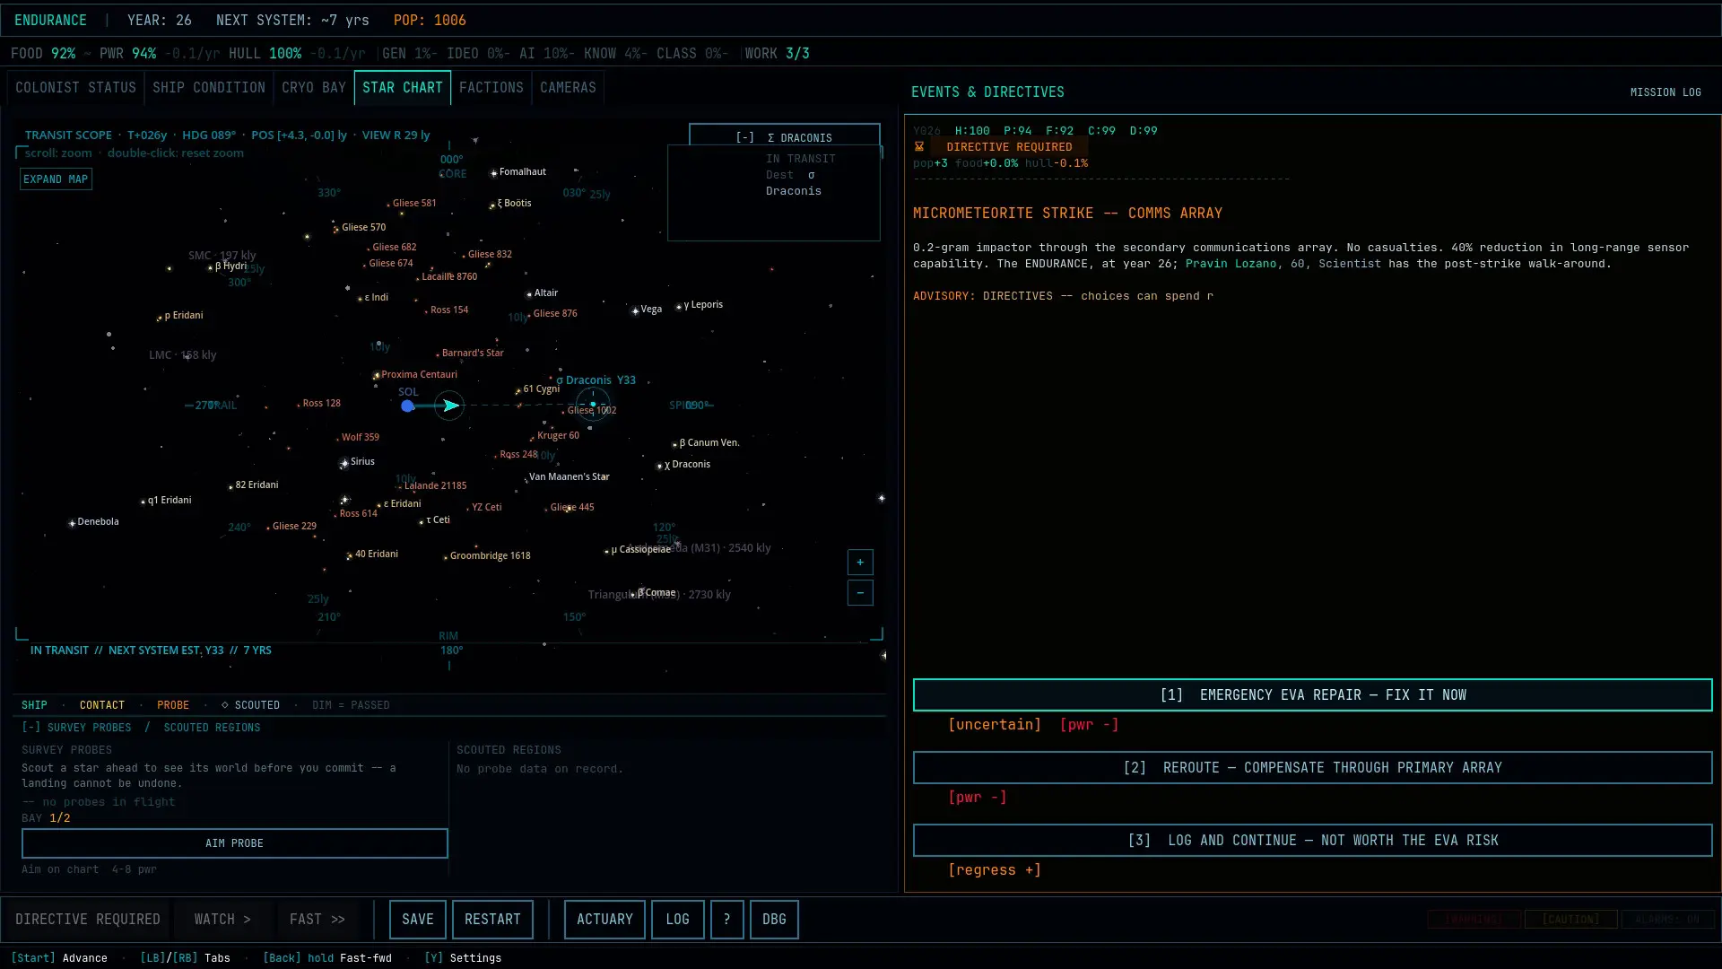Choose option 3 Log and Continue
The height and width of the screenshot is (969, 1722).
point(1313,841)
